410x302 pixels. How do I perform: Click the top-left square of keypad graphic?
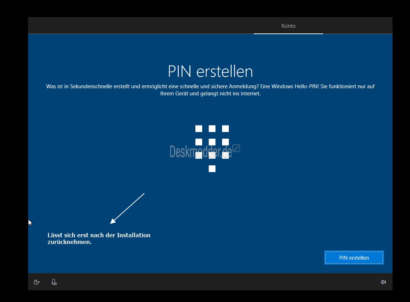point(199,129)
